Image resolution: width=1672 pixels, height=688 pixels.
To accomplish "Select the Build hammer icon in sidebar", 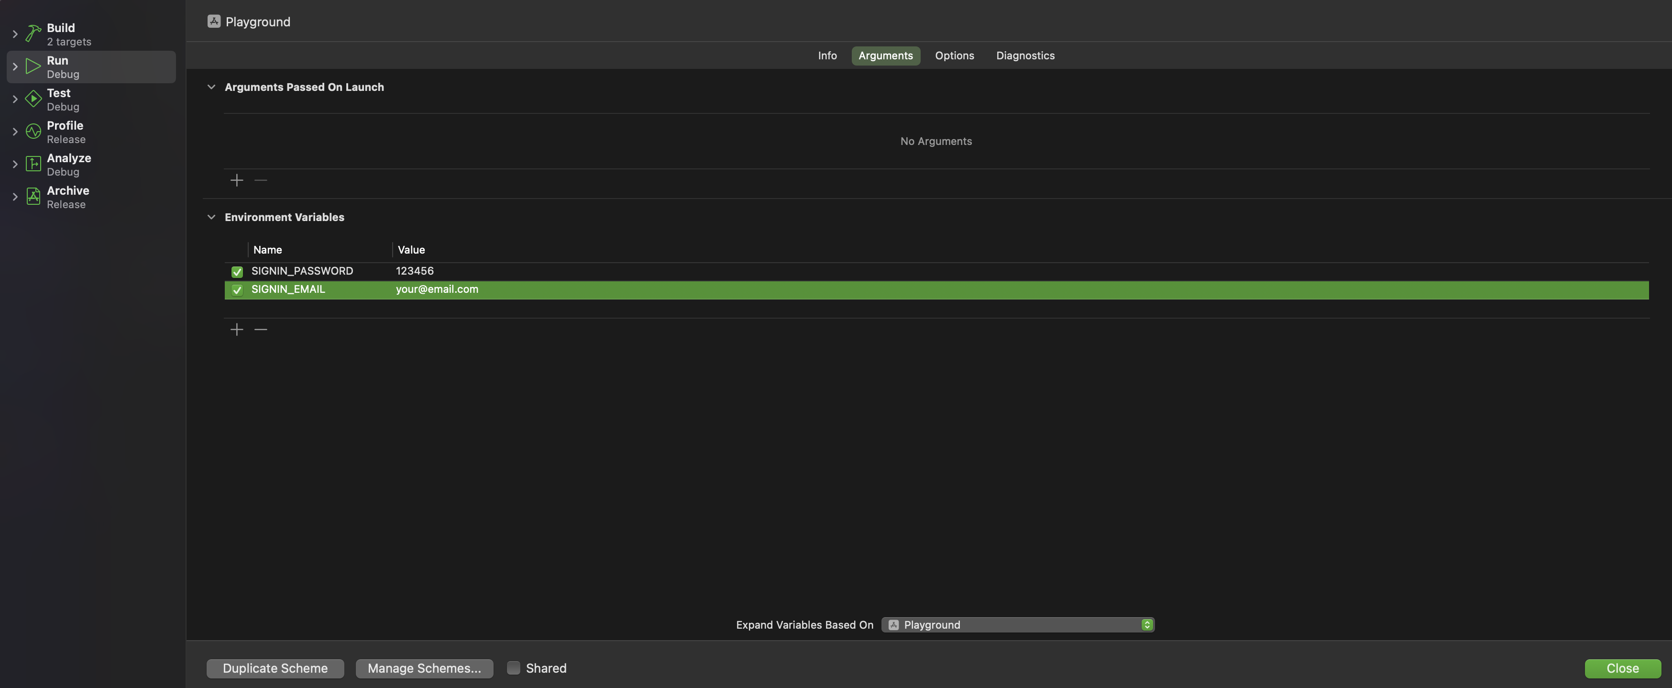I will click(33, 33).
